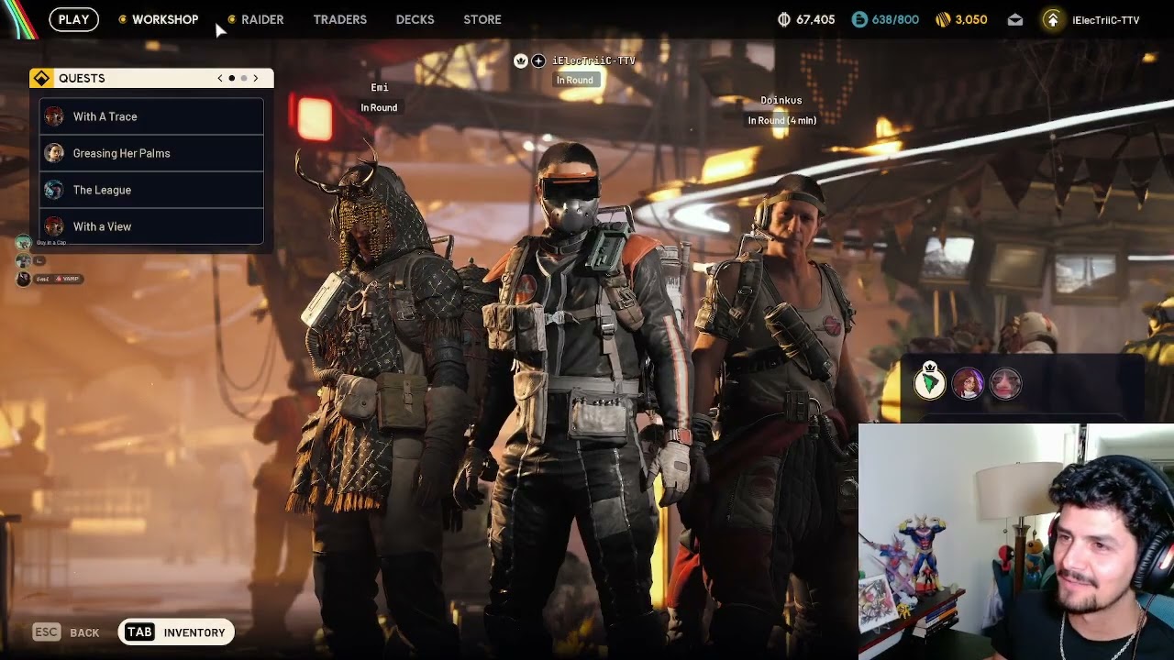
Task: Click the Emi voice chat avatar
Action: click(23, 279)
